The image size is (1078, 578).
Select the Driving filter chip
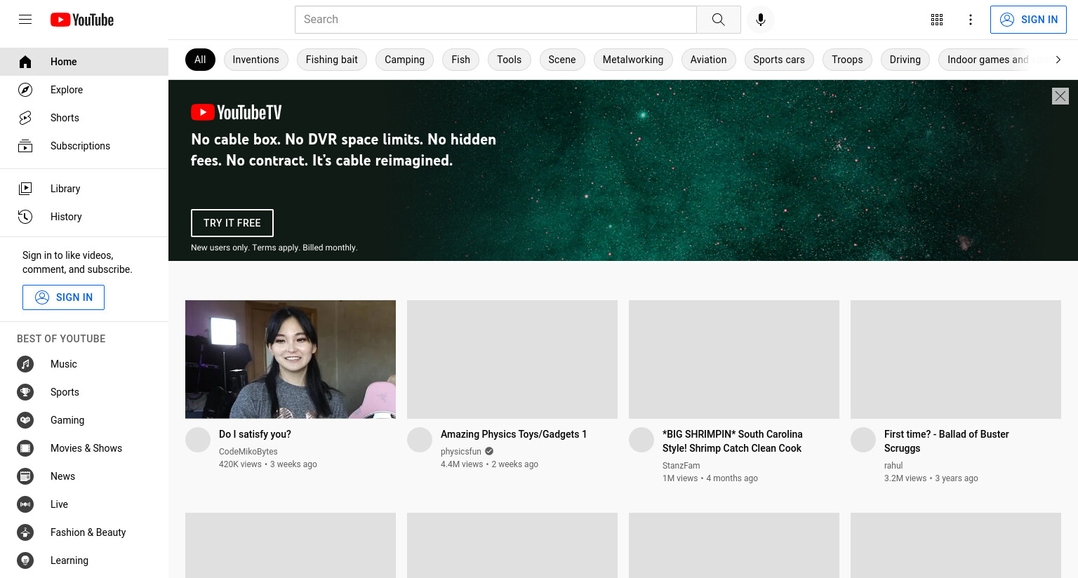[905, 60]
